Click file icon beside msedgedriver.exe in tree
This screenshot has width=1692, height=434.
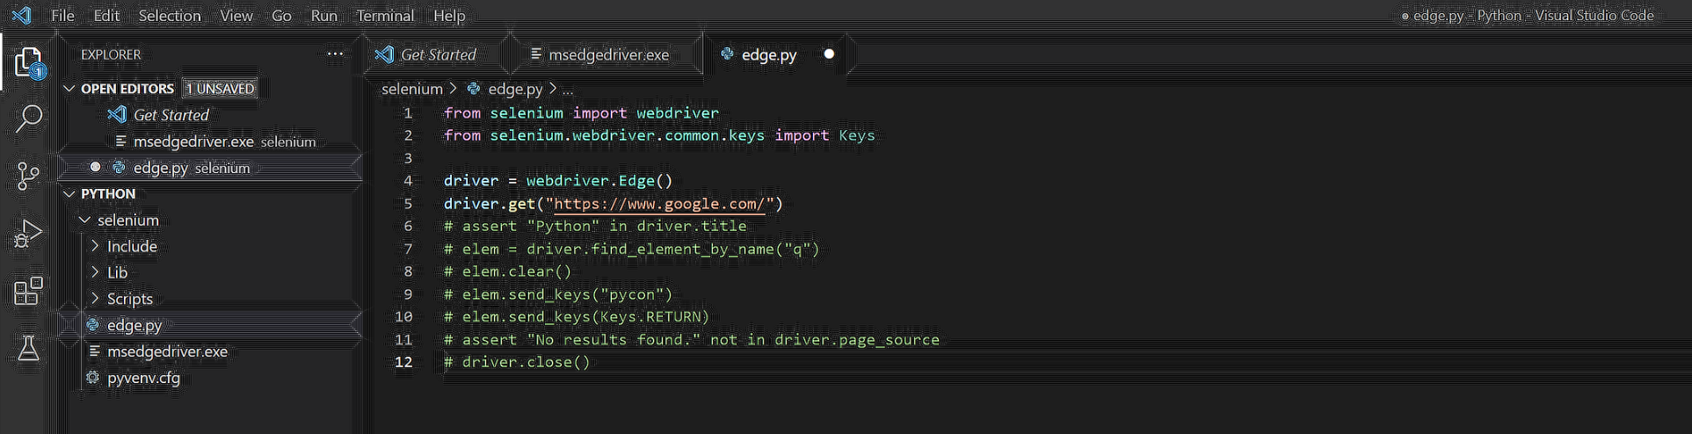click(x=94, y=351)
